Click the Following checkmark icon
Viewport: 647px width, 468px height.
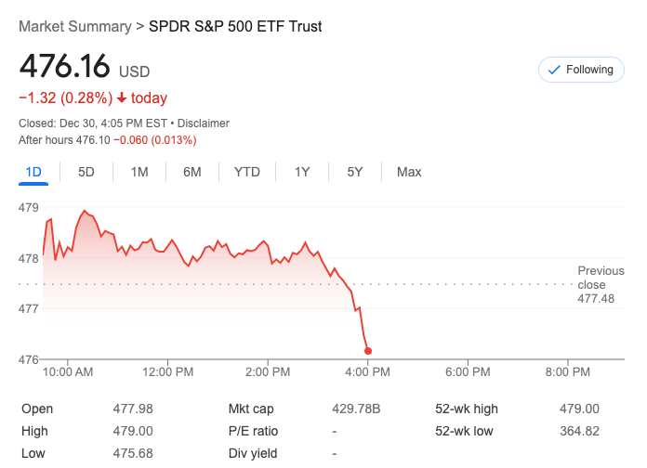(554, 70)
